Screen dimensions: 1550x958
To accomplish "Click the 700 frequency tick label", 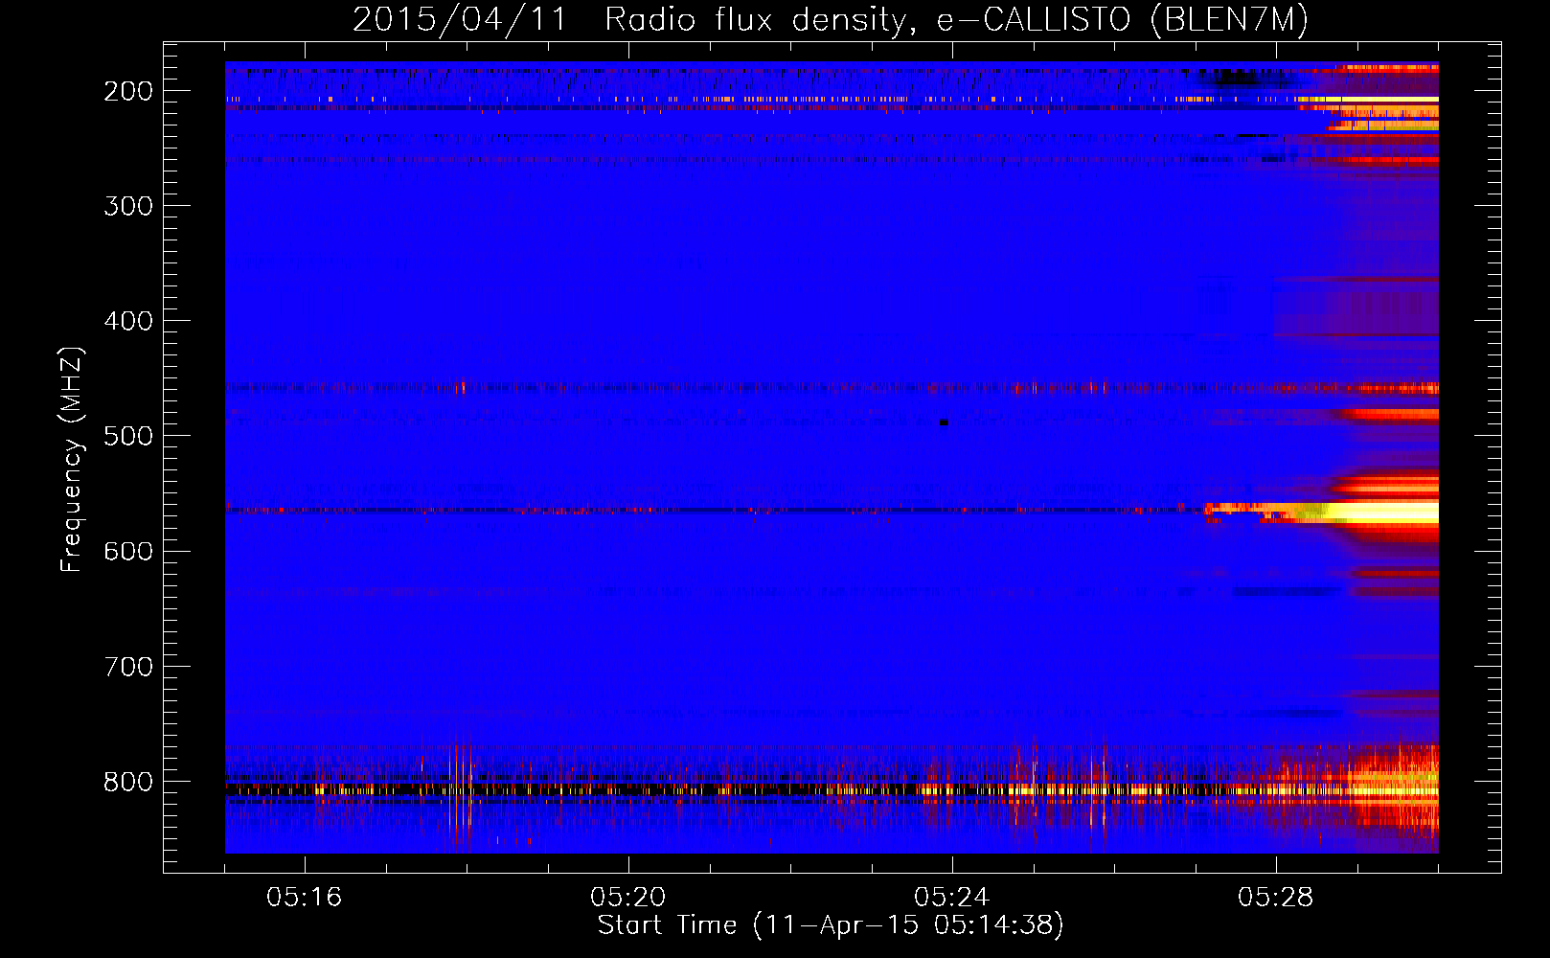I will pos(128,666).
